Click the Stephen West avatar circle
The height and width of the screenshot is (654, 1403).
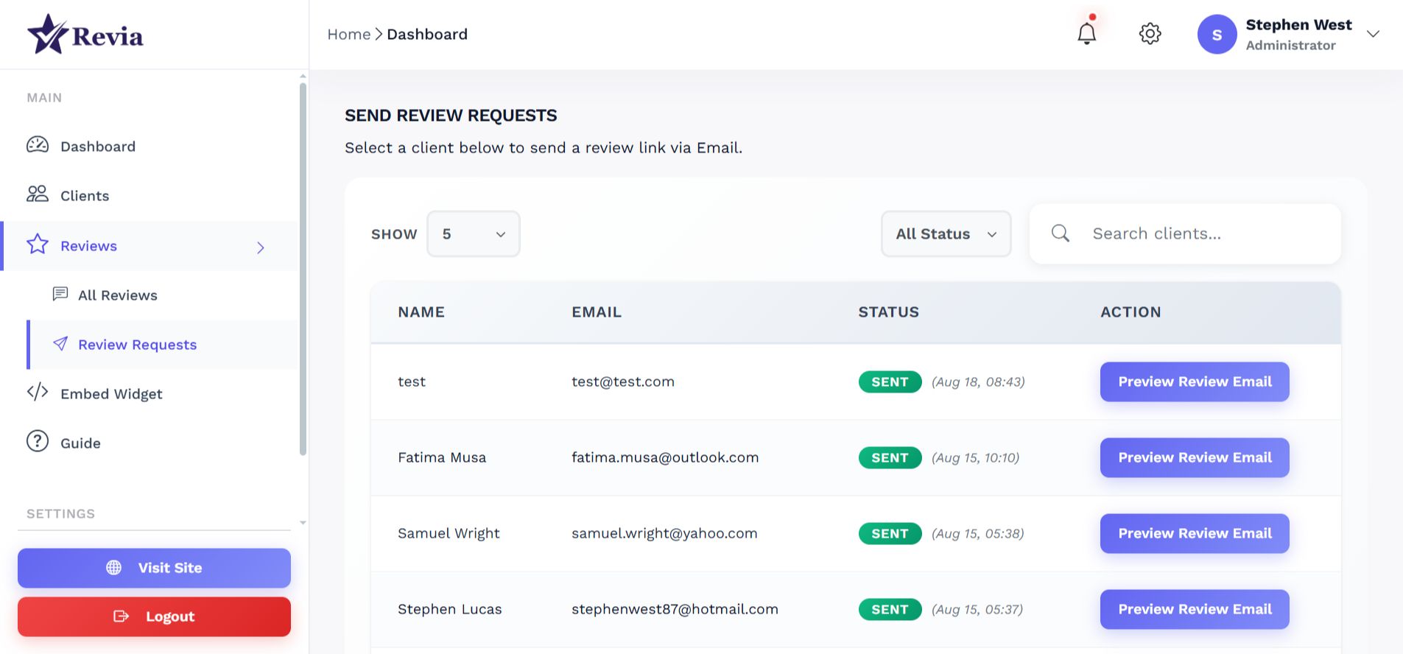click(1217, 35)
